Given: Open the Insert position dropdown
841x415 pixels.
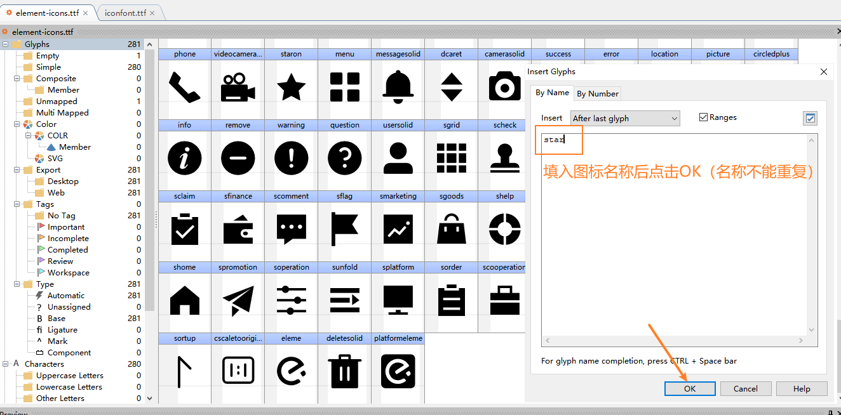Looking at the screenshot, I should [x=624, y=118].
